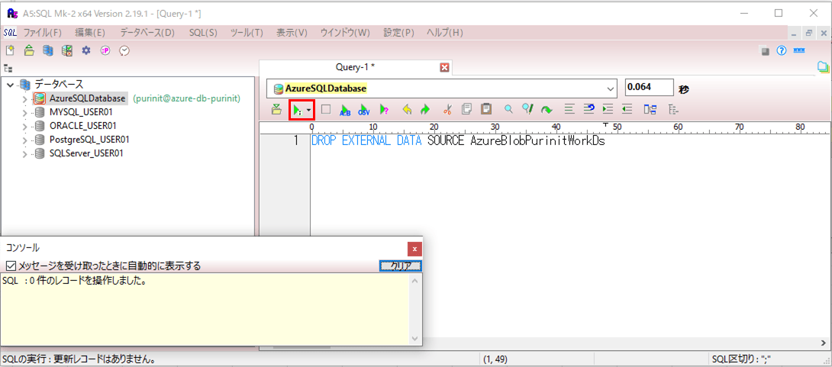Open add/remove database icon in main toolbar
The height and width of the screenshot is (367, 832).
coord(48,51)
